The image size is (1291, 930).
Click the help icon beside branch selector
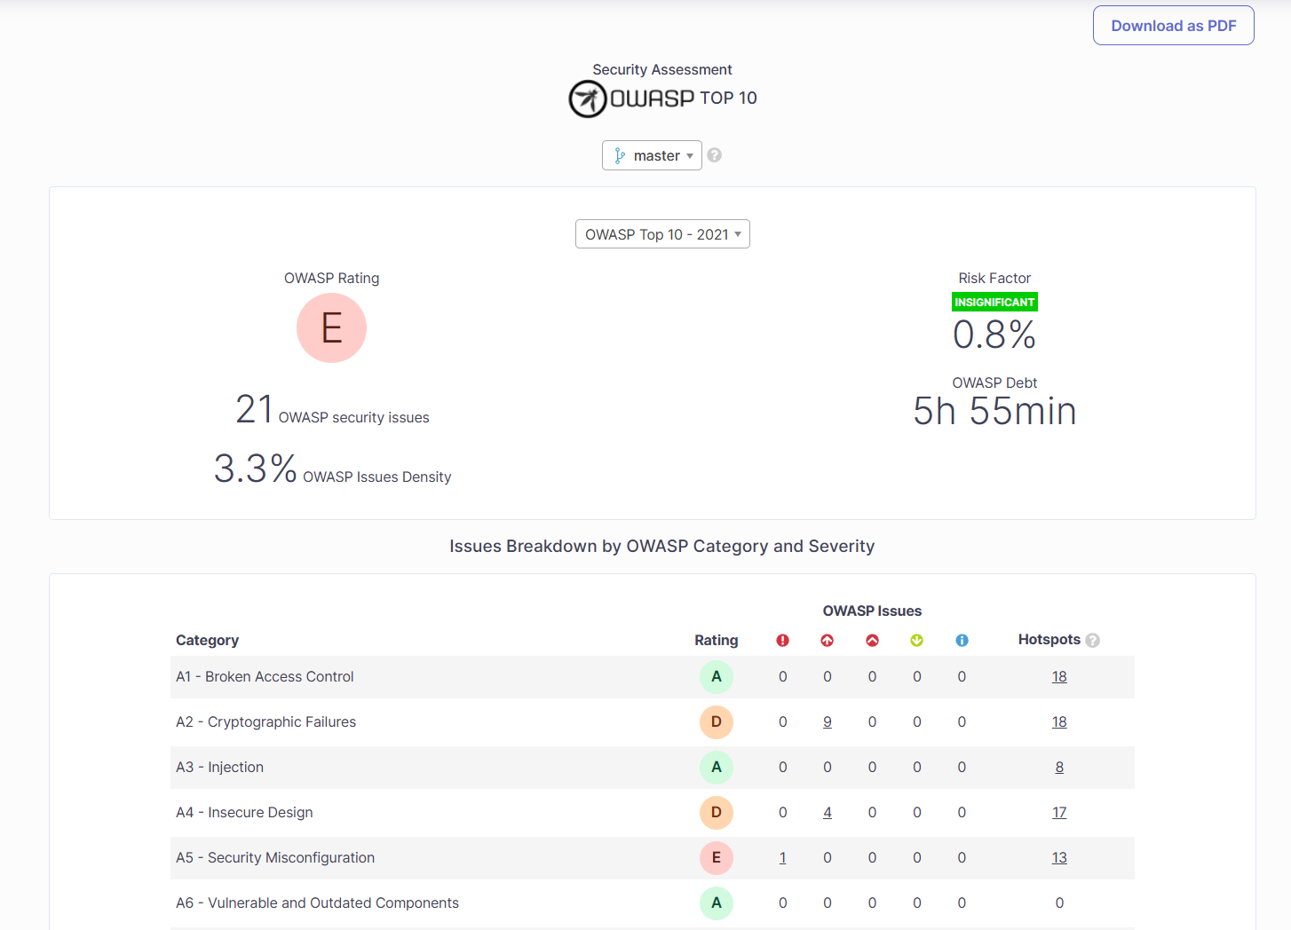coord(715,155)
